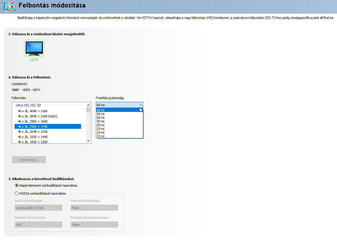Choose 23 Hz refresh rate option
This screenshot has height=241, width=337.
pyautogui.click(x=119, y=136)
